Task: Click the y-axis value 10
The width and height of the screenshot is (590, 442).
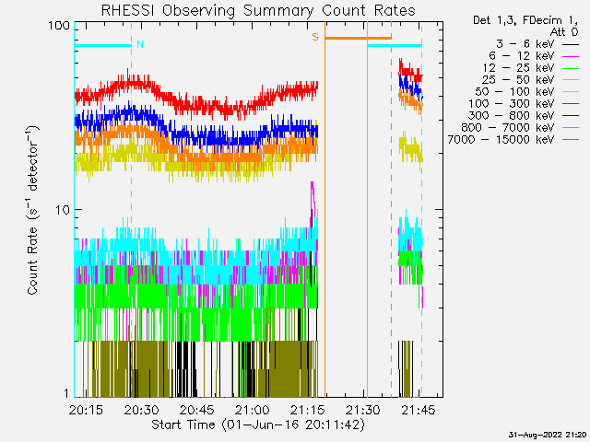Action: point(63,210)
